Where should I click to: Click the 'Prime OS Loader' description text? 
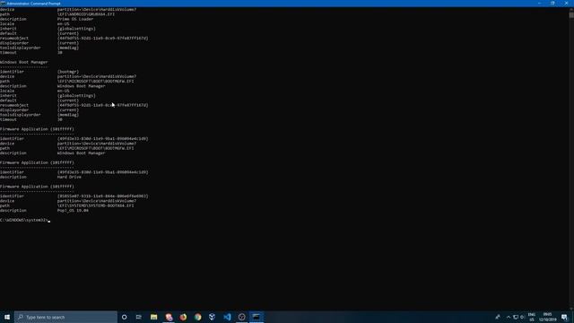[75, 19]
